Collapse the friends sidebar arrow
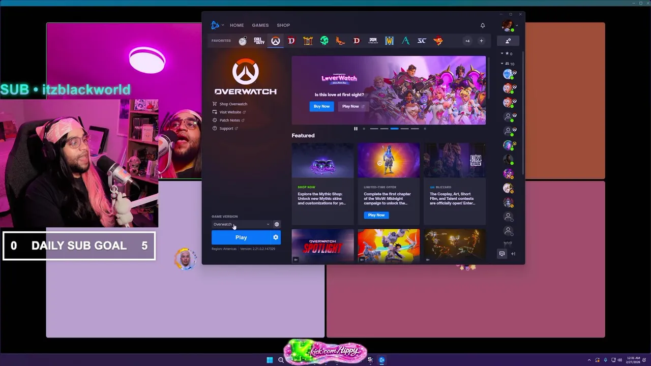651x366 pixels. (513, 254)
